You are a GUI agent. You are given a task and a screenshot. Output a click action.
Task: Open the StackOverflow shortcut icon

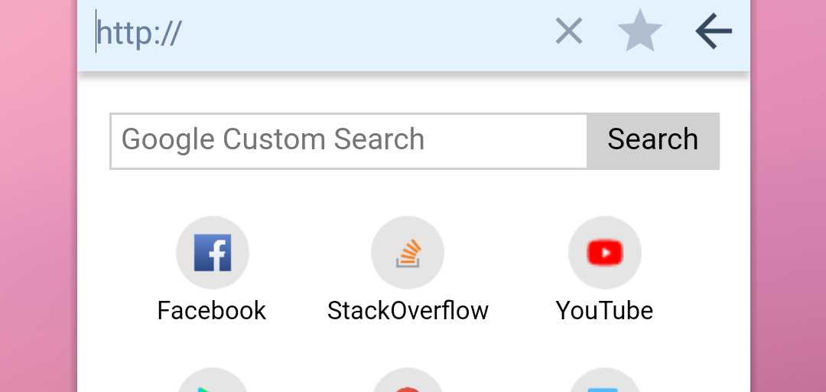point(408,253)
